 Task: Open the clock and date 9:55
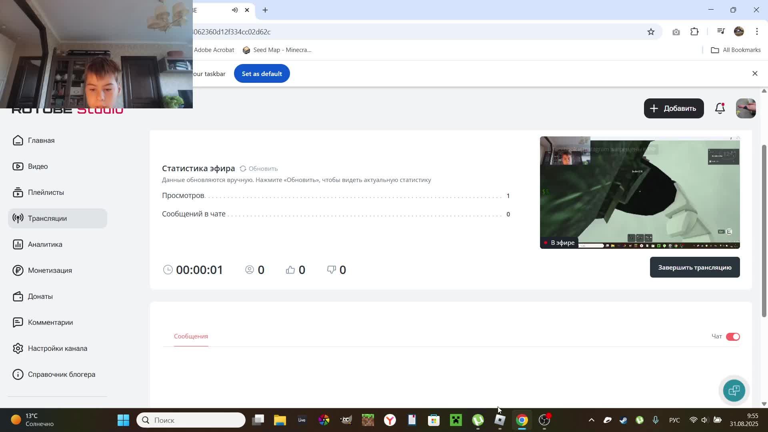[x=744, y=420]
